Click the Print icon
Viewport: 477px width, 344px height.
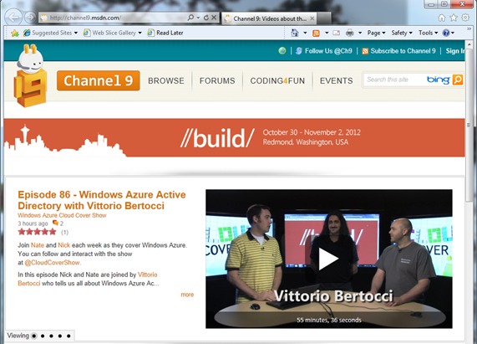[350, 33]
